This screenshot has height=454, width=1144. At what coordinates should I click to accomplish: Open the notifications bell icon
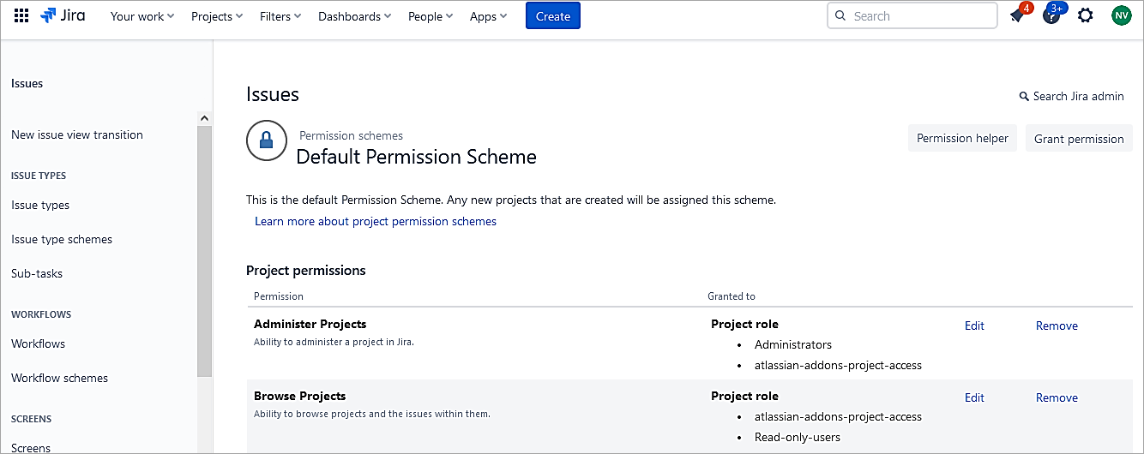tap(1017, 16)
